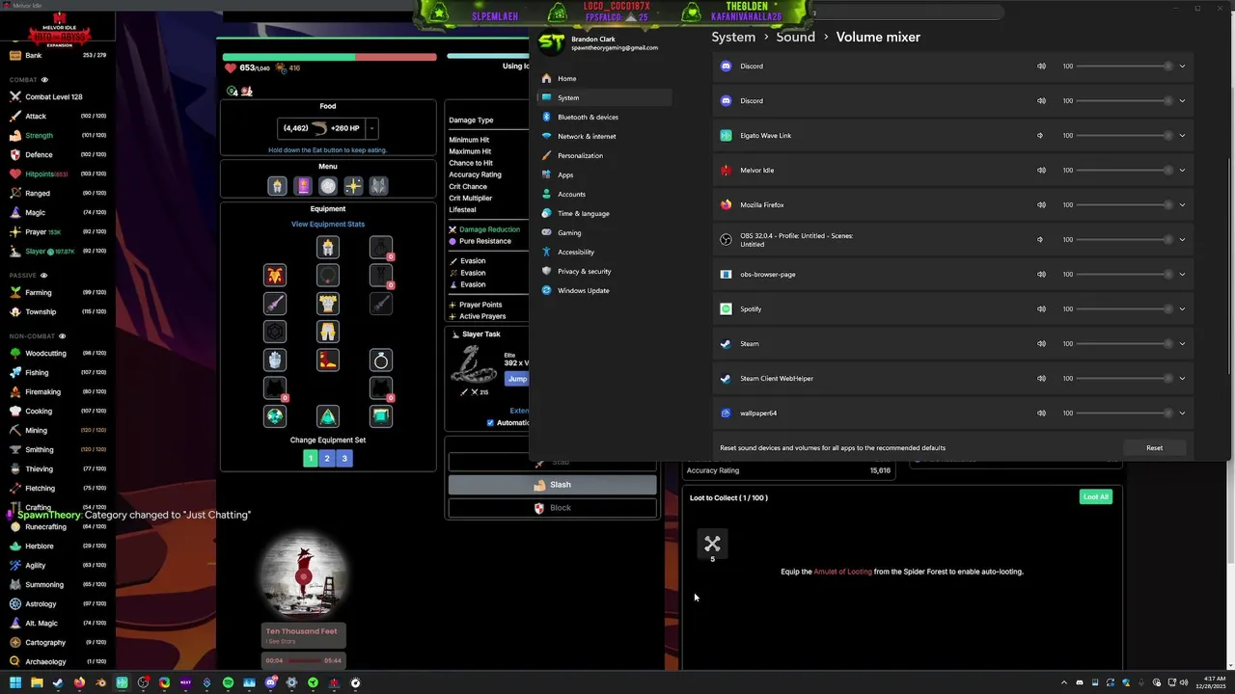Click the Jump button in Slayer Task
1235x694 pixels.
[x=518, y=380]
